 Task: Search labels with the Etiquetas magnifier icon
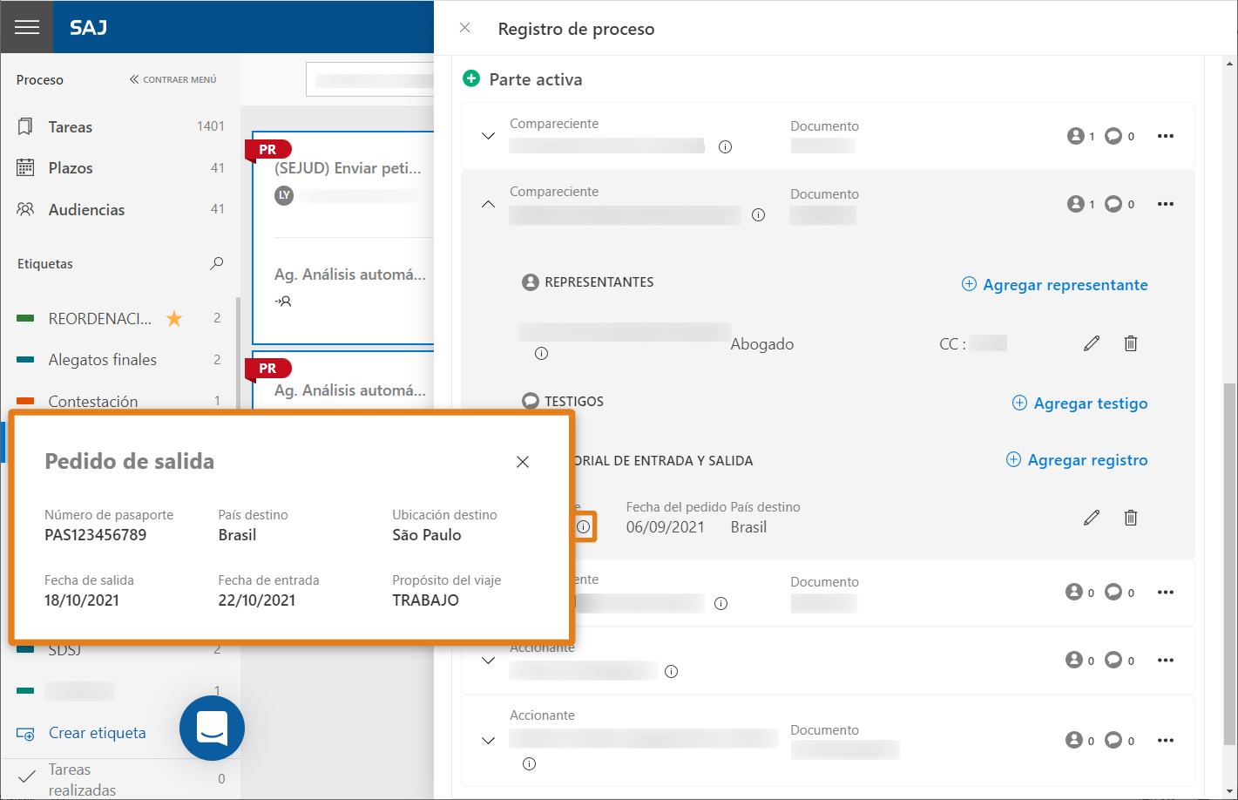tap(217, 263)
